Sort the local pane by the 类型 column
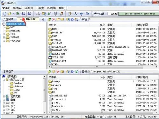159x119 pixels. (x=119, y=77)
